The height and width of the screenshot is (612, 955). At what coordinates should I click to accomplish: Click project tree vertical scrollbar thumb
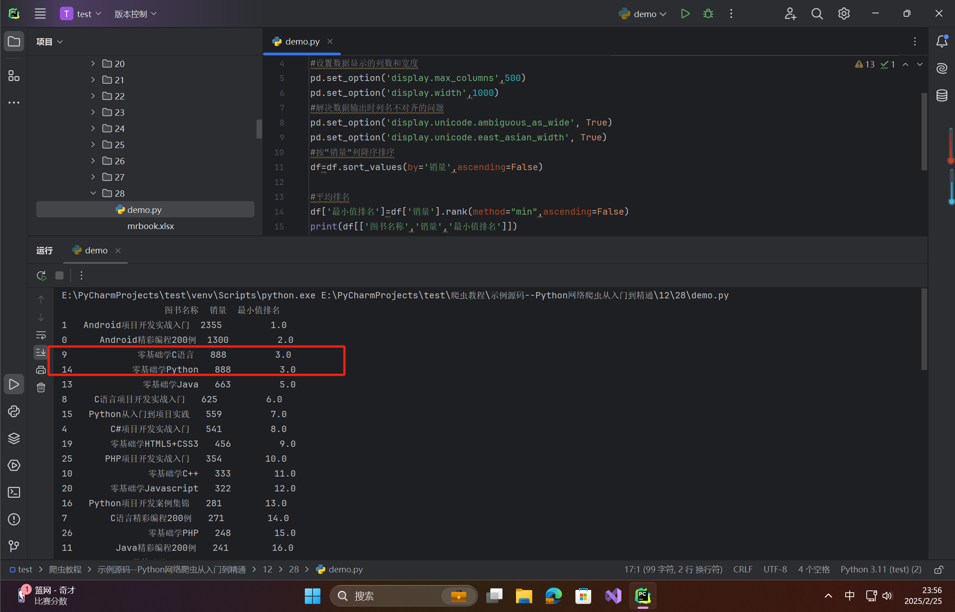[x=259, y=129]
